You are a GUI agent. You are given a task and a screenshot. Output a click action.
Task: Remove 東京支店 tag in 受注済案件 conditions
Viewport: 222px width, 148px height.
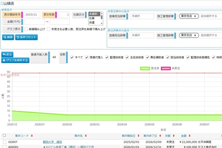195,35
